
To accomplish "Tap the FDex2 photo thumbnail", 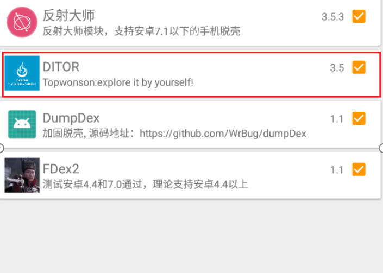I will 22,175.
